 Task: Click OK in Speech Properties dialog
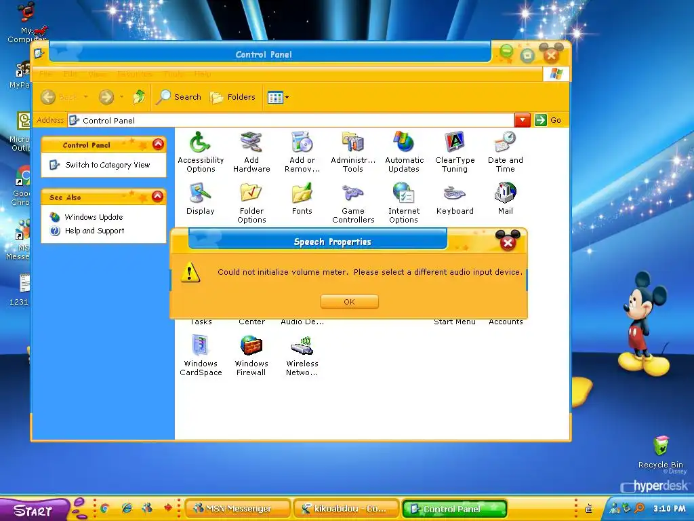click(349, 302)
